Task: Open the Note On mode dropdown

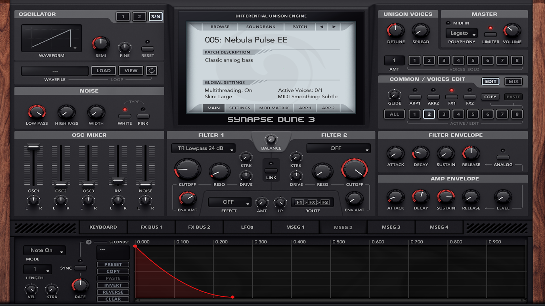Action: (45, 250)
